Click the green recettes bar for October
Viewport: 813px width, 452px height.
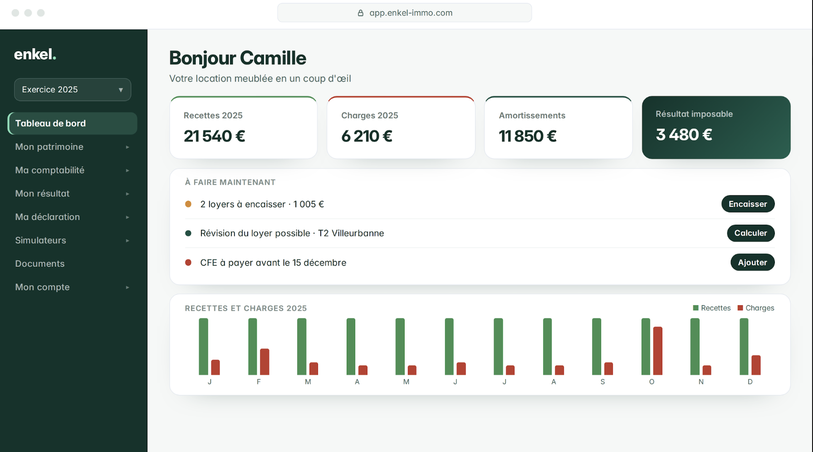646,346
